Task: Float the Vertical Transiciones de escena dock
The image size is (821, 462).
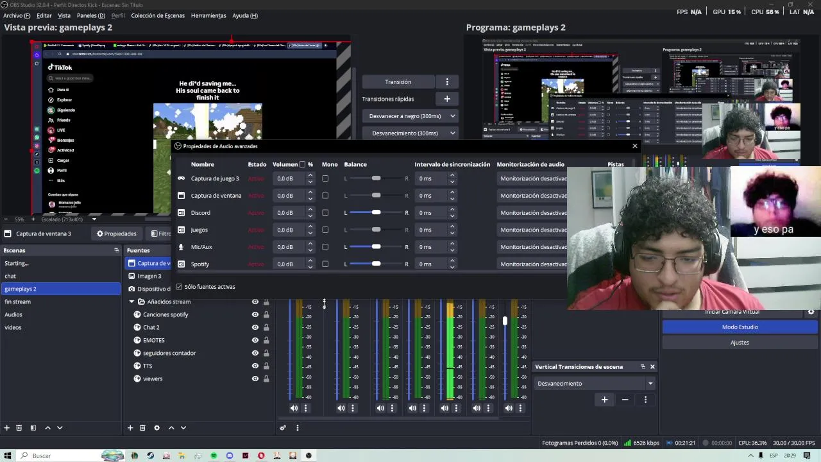Action: click(x=643, y=366)
